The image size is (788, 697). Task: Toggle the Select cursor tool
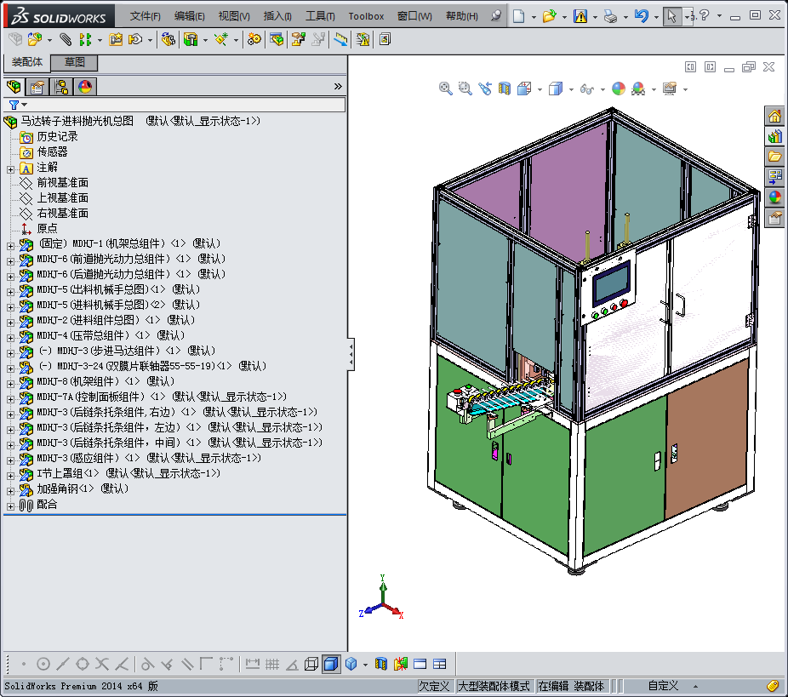point(672,16)
